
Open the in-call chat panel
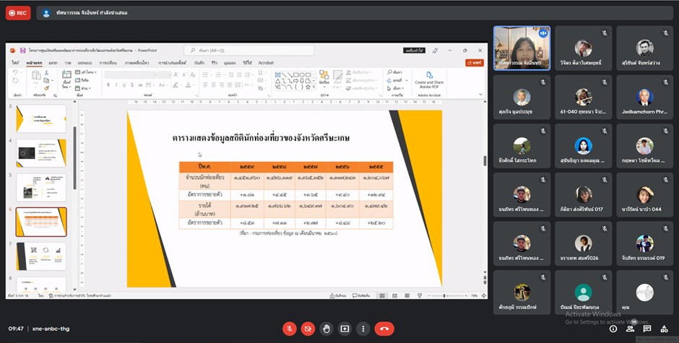pos(647,329)
